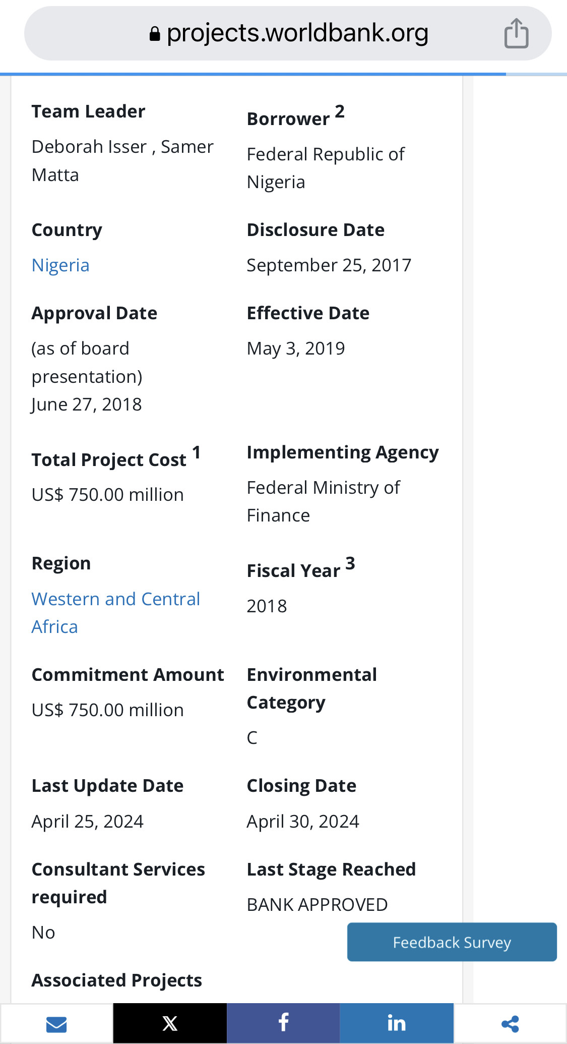Tap footnote 3 next to Fiscal Year
Viewport: 567px width, 1044px height.
[x=350, y=563]
